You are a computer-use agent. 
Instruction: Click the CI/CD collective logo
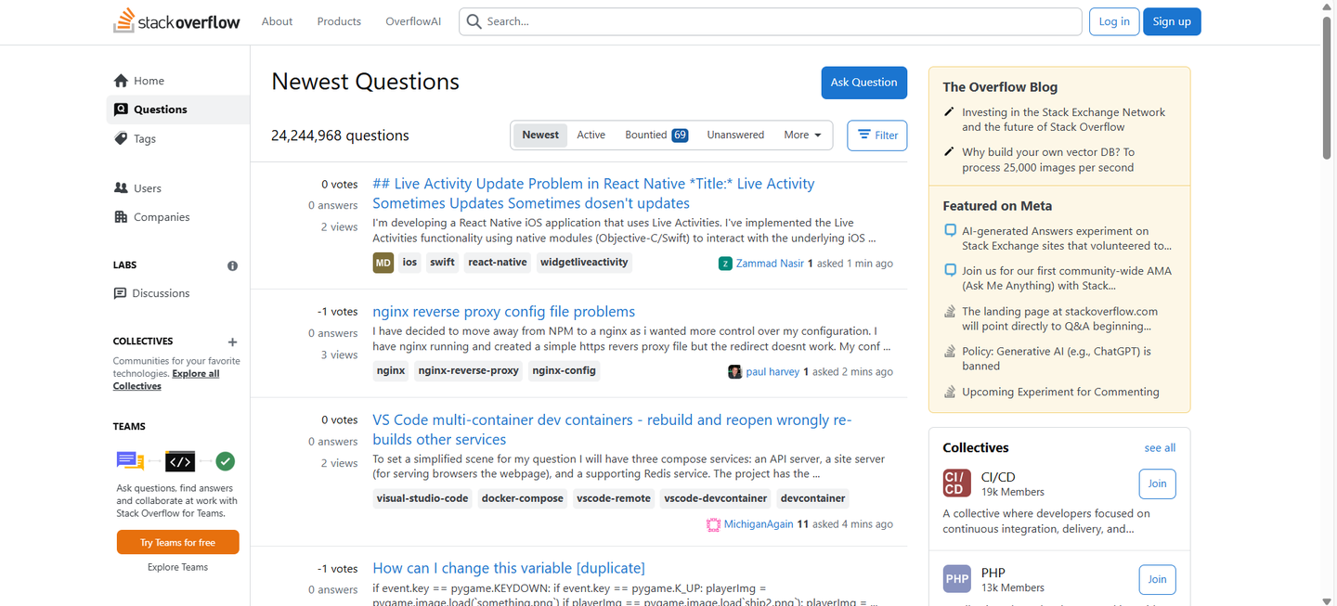[x=956, y=484]
